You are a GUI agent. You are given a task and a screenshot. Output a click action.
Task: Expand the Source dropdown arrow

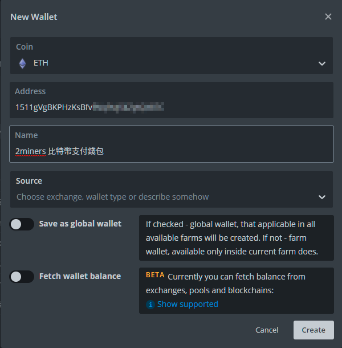(x=322, y=197)
